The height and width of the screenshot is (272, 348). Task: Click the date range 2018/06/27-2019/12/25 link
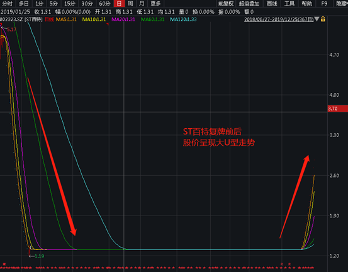[279, 19]
